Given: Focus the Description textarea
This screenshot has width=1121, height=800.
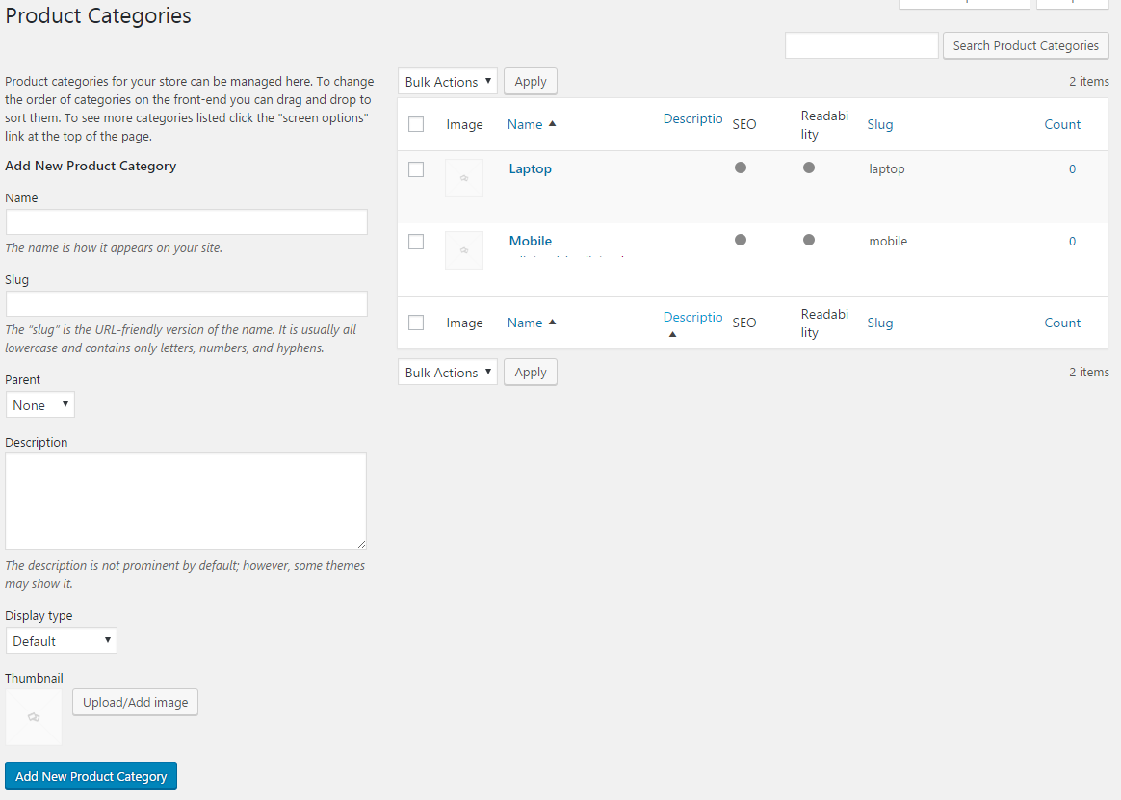Looking at the screenshot, I should 186,502.
